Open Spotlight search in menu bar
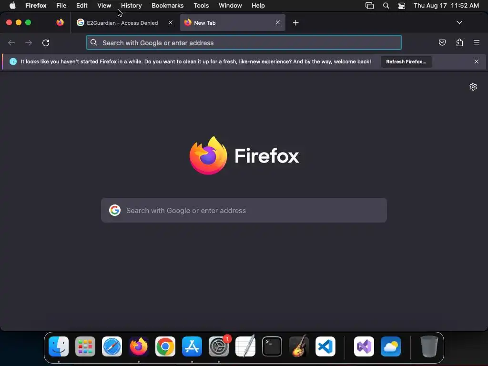 click(386, 6)
